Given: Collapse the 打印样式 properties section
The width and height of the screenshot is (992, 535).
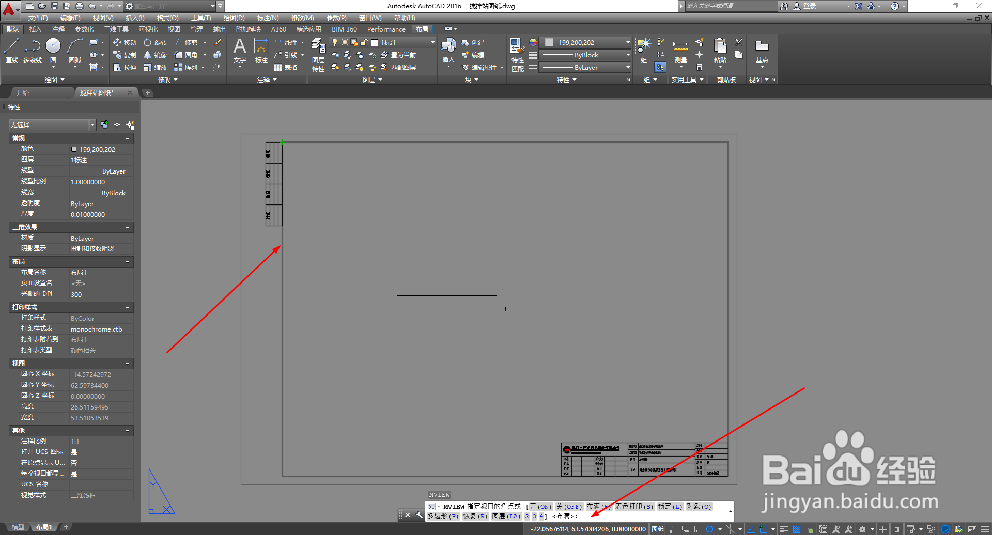Looking at the screenshot, I should pos(128,307).
